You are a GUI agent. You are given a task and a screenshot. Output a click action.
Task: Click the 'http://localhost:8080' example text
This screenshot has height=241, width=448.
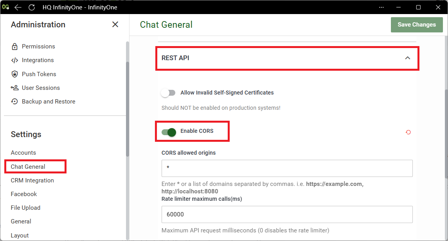(x=190, y=191)
